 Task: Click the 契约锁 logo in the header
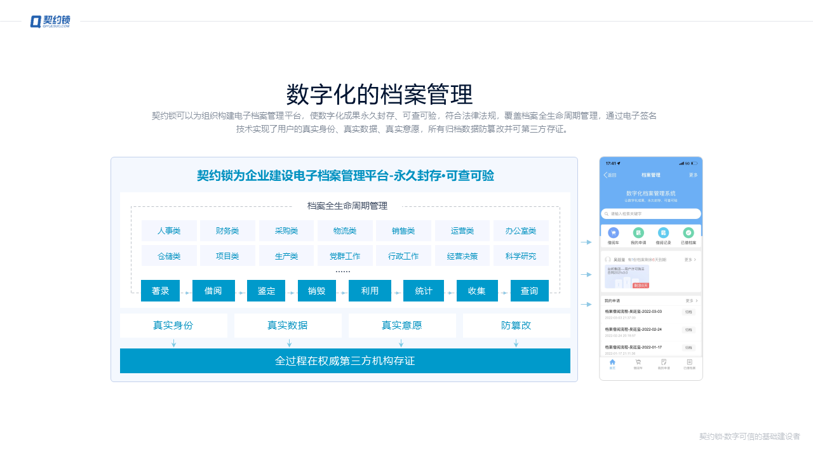point(50,22)
